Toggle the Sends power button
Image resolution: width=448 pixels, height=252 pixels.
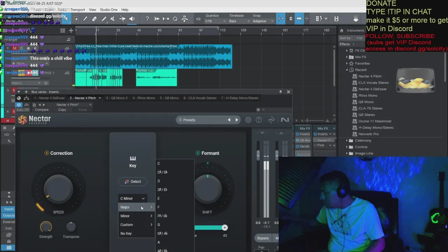click(x=297, y=146)
